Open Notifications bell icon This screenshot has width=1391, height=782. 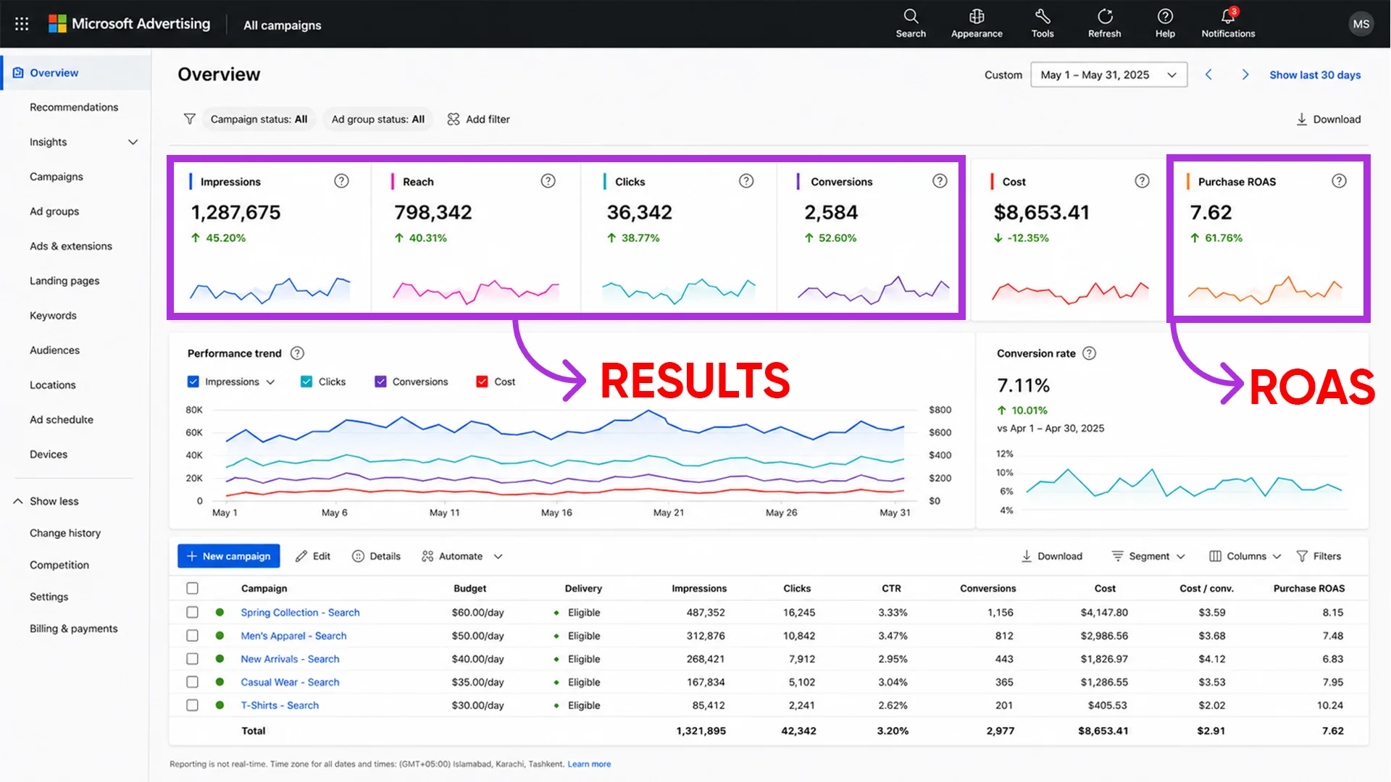1228,16
